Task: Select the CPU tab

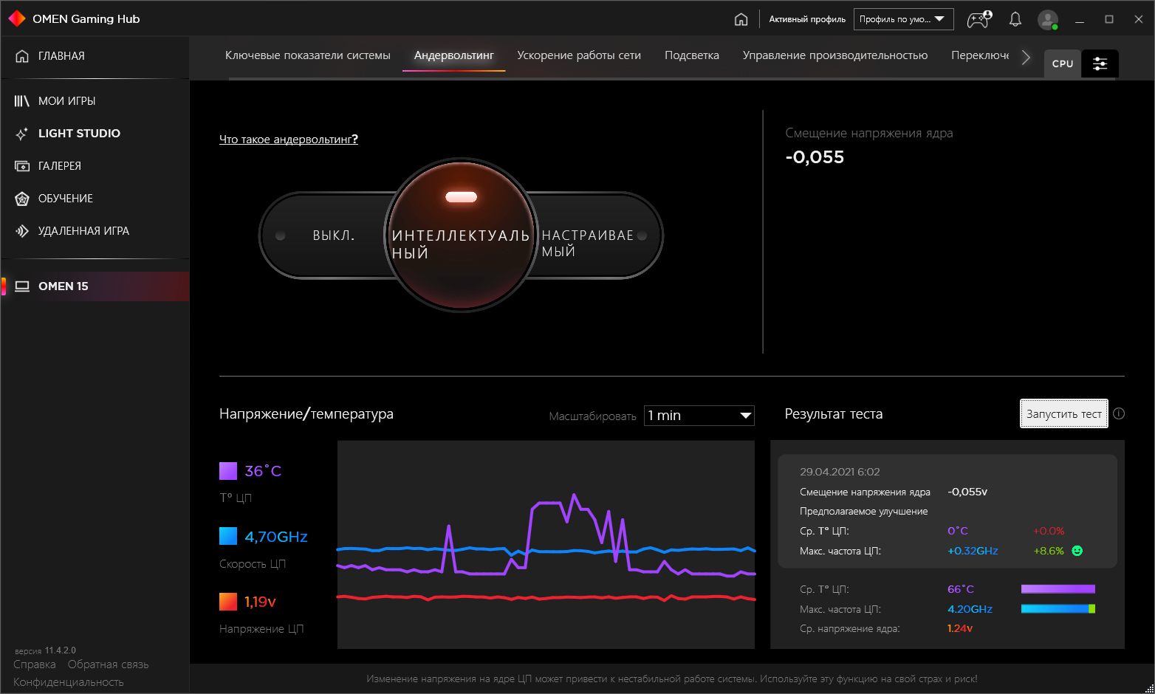Action: (1063, 63)
